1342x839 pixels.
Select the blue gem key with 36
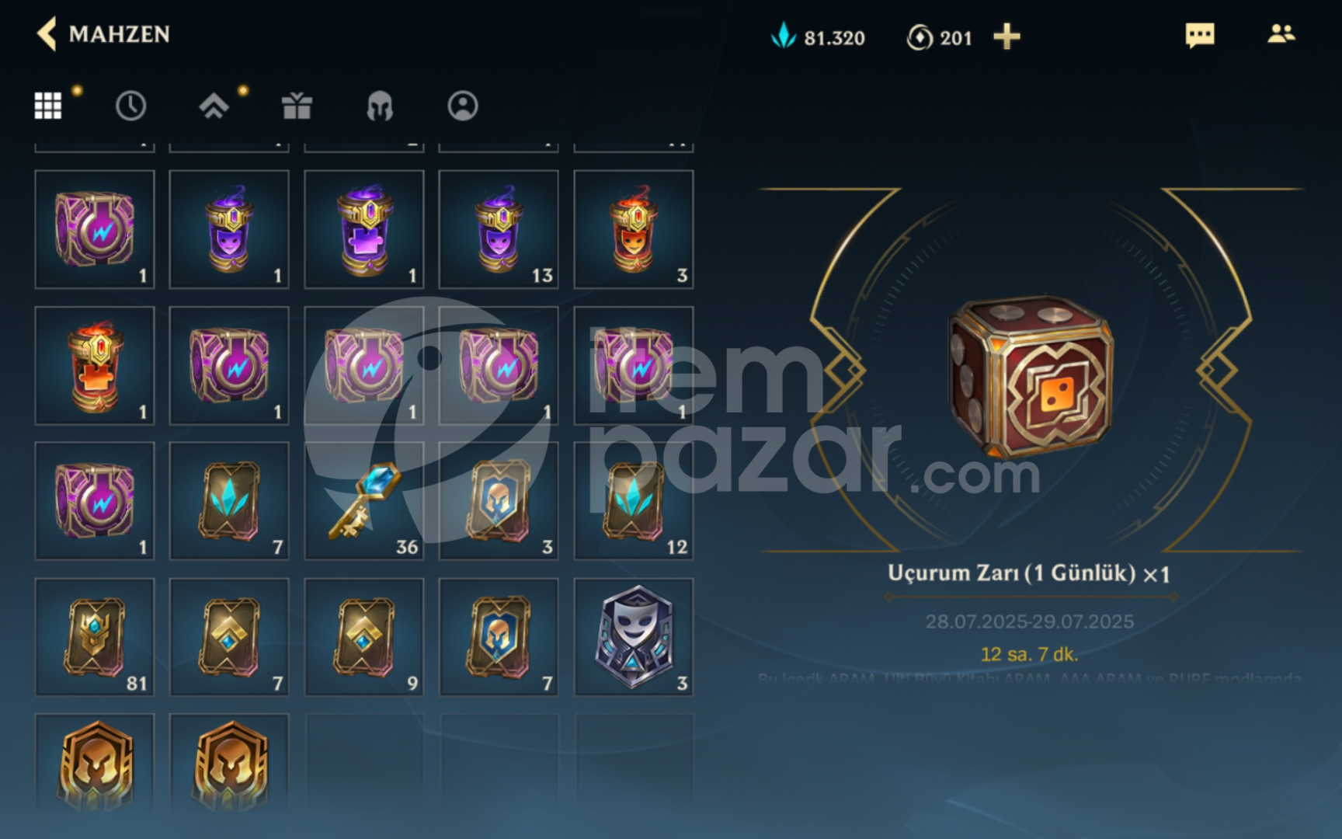point(364,501)
